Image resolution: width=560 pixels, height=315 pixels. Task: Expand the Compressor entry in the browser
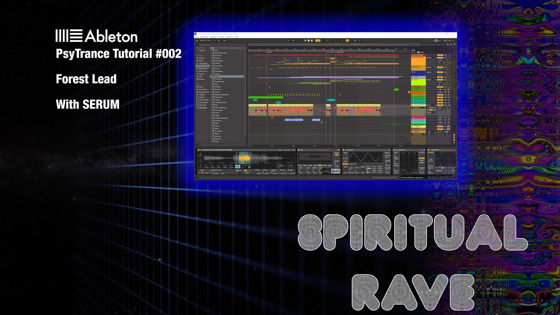[x=211, y=71]
